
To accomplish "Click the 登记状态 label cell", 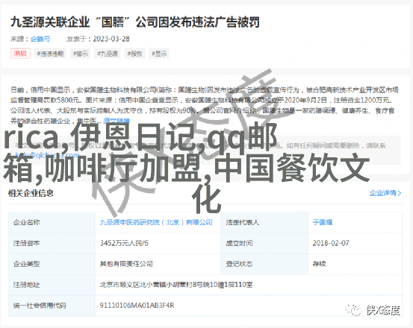I will (x=264, y=264).
